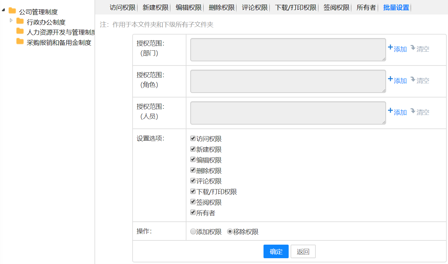Click the 清空 arrow icon for 部门 scope
448x264 pixels.
[413, 48]
